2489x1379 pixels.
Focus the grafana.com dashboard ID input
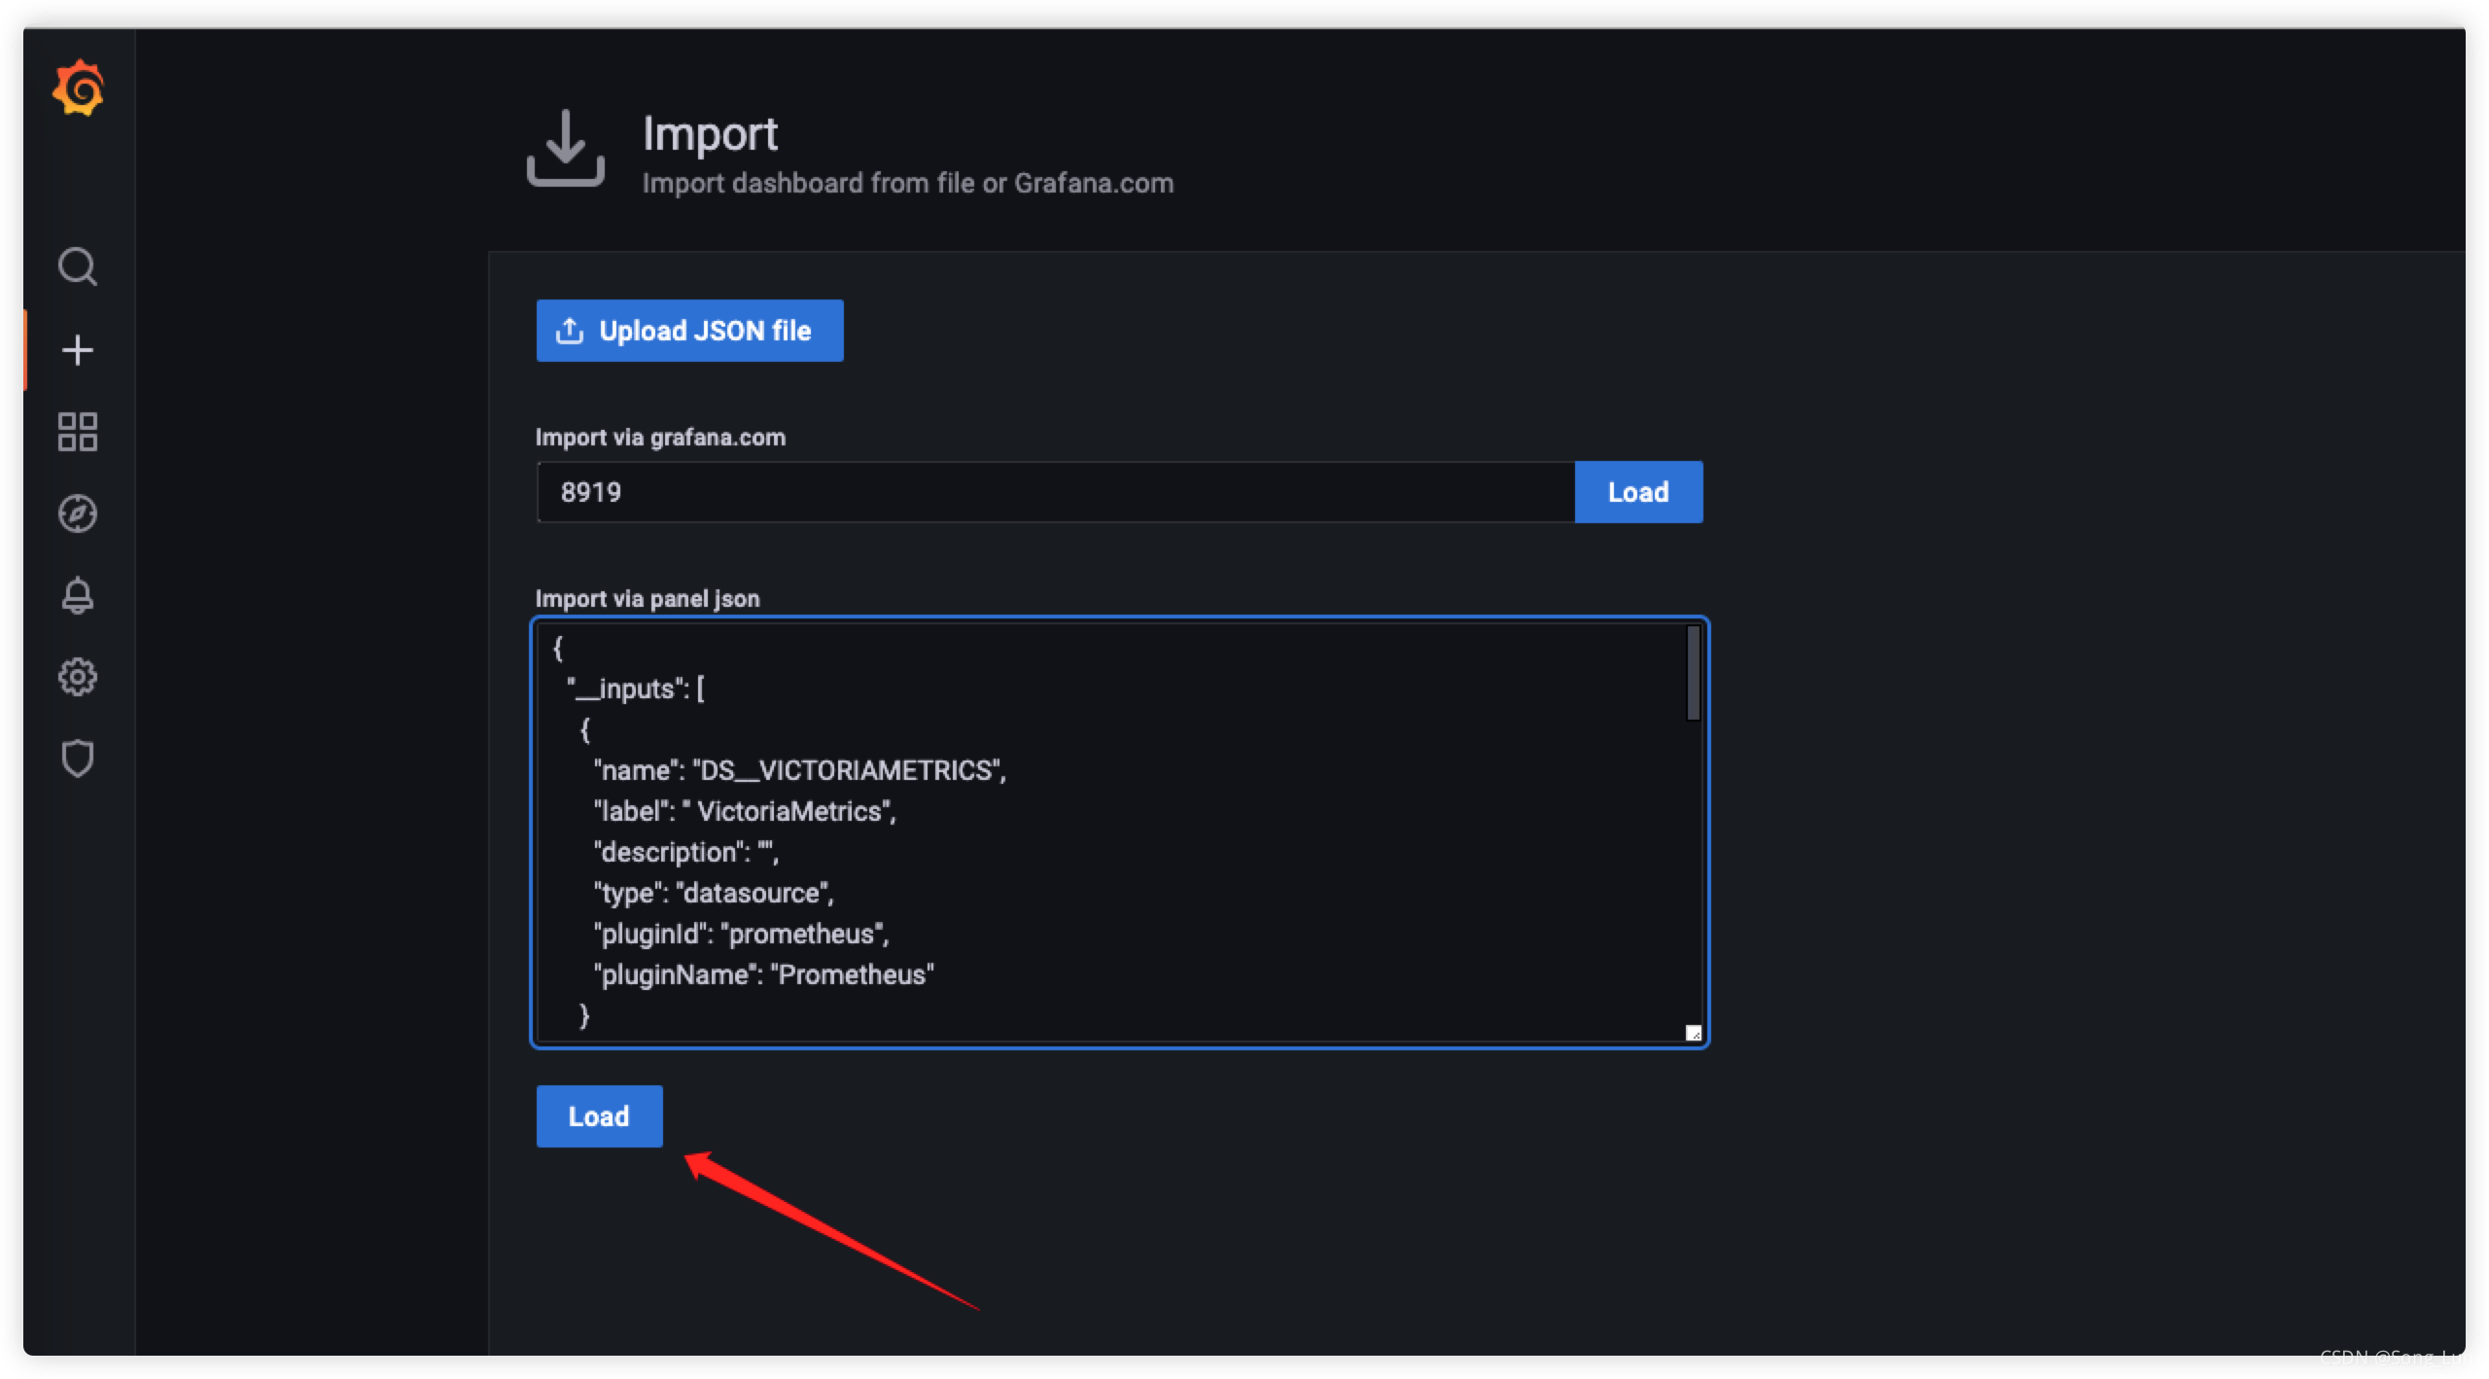pyautogui.click(x=1055, y=492)
